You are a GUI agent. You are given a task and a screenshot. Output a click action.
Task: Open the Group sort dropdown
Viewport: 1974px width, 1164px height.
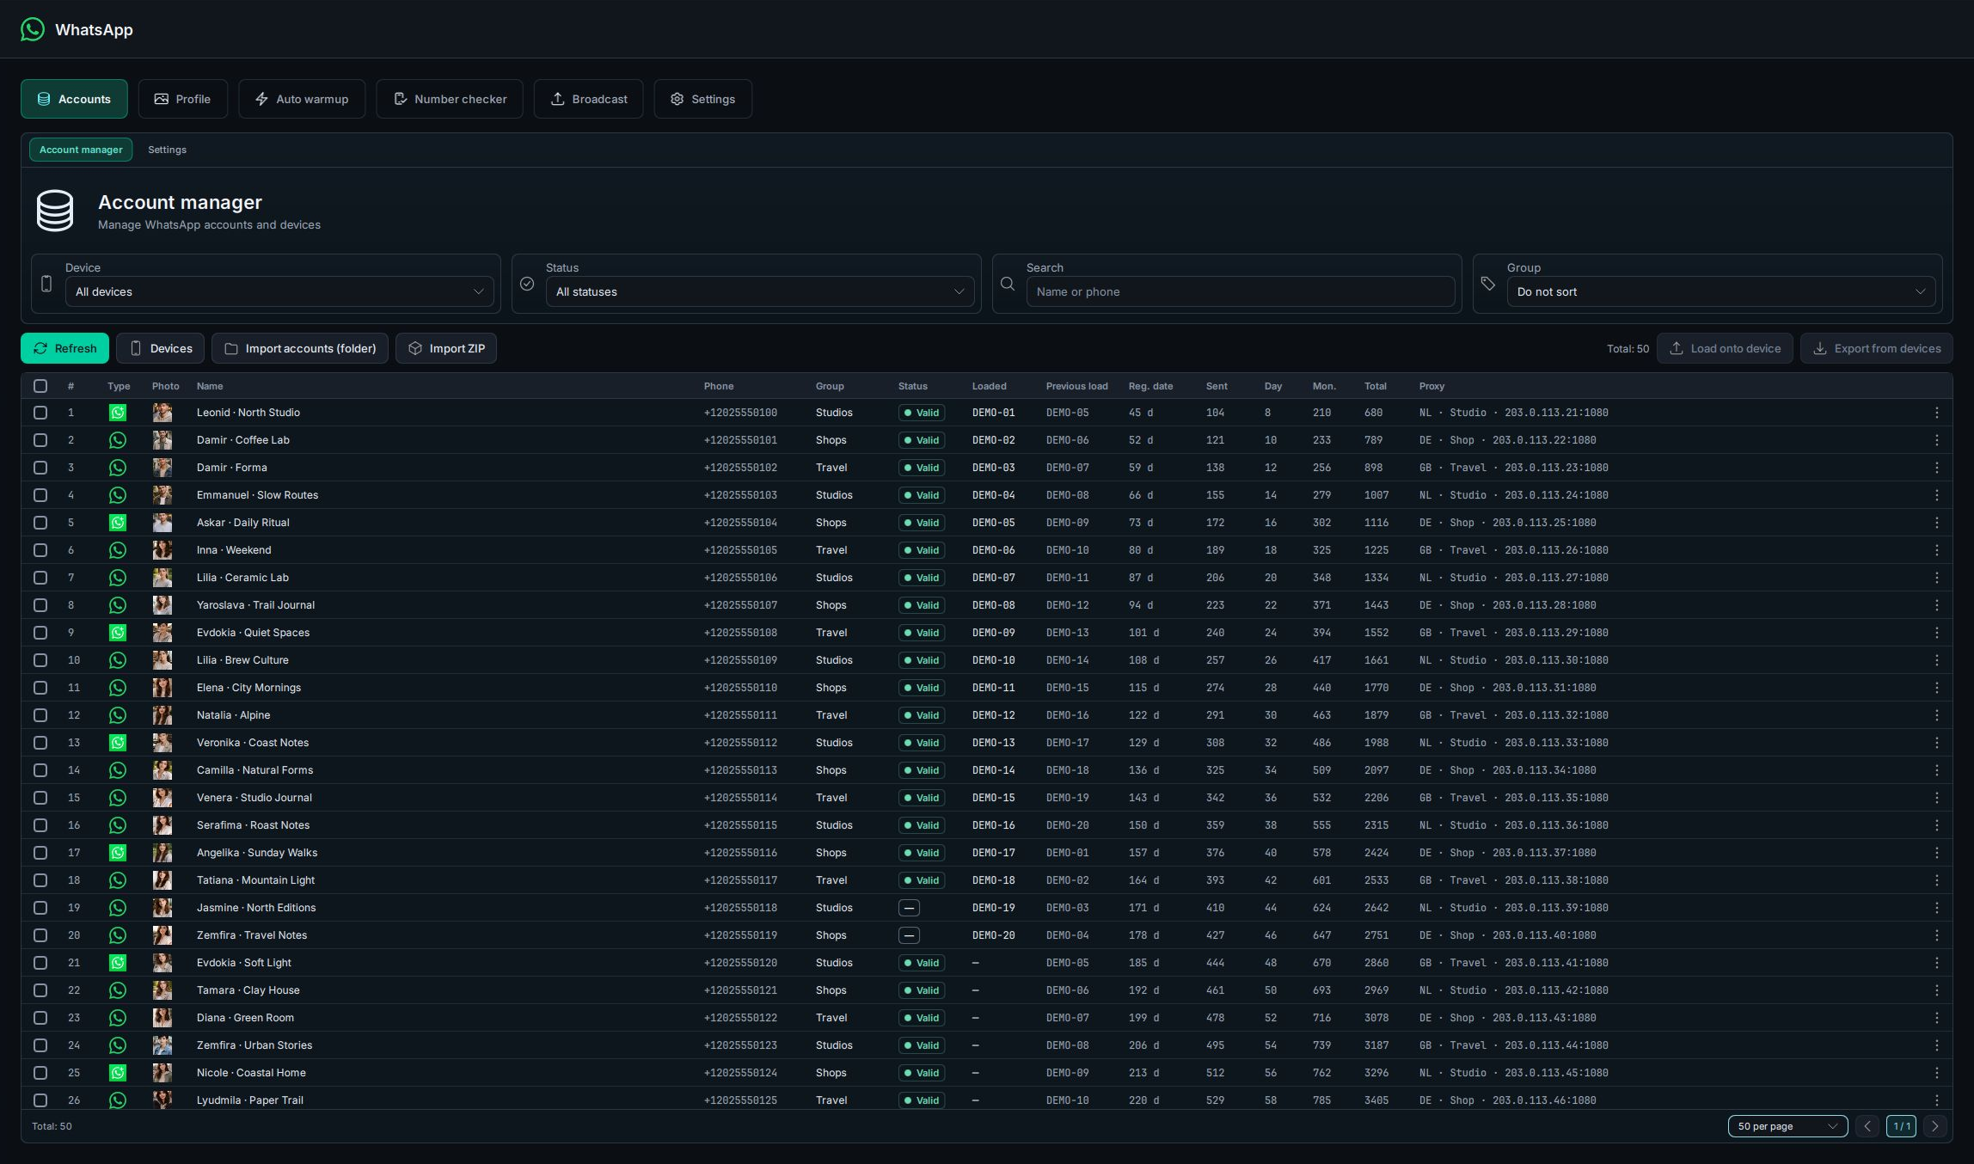click(x=1721, y=291)
